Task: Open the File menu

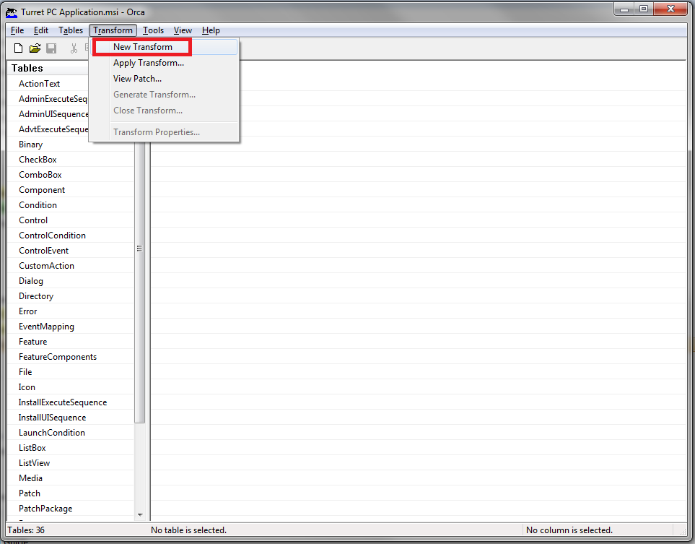Action: tap(17, 30)
